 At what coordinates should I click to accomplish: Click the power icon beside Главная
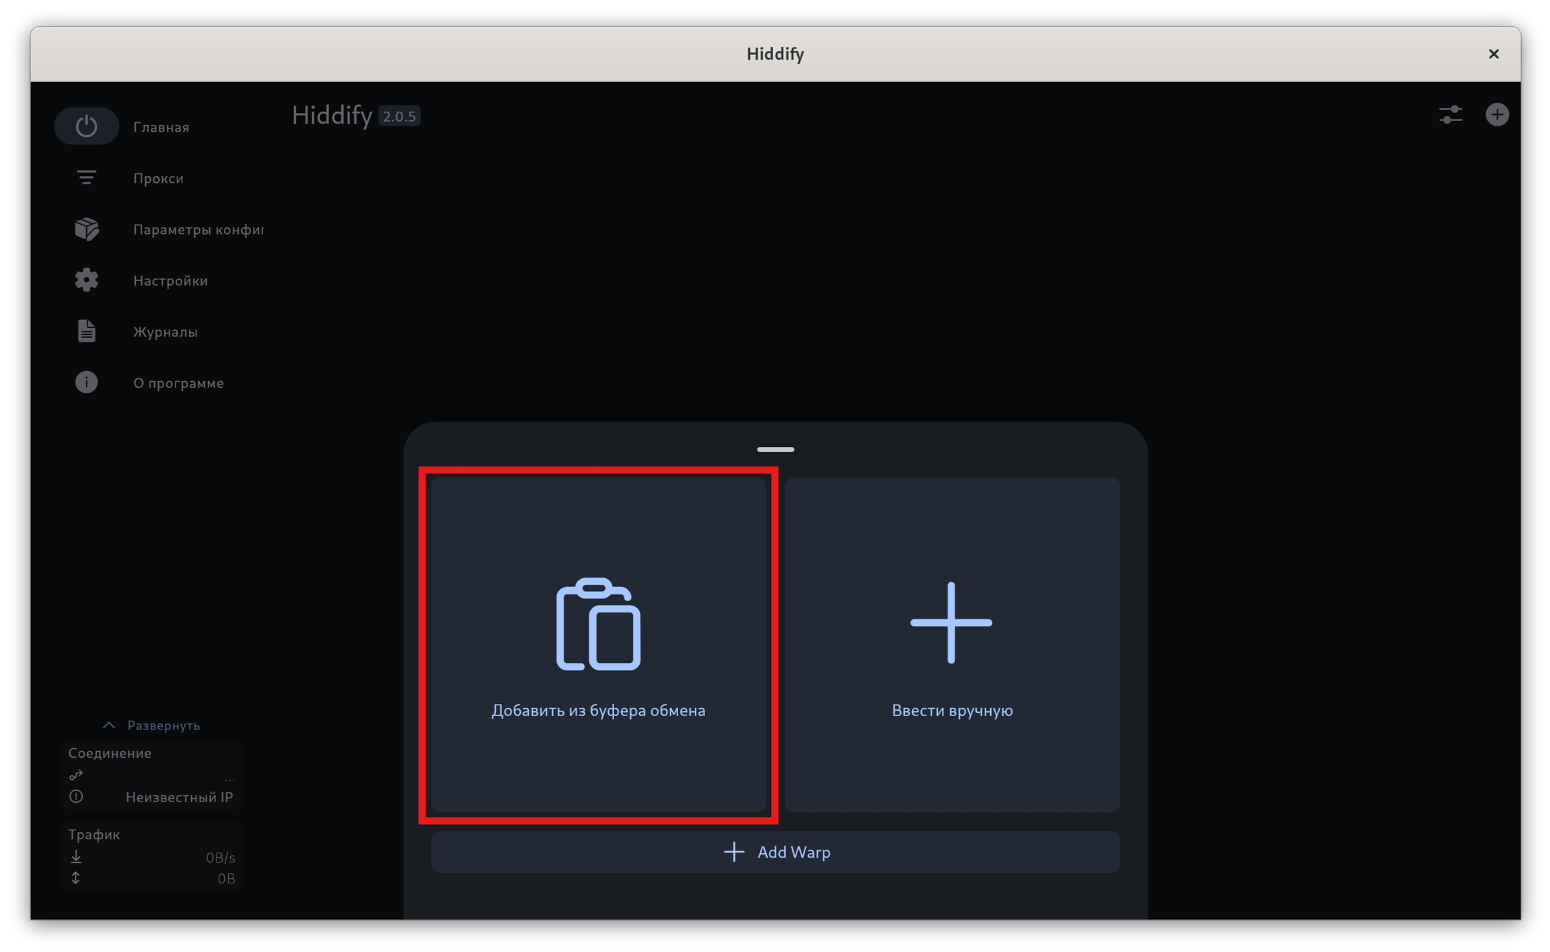click(86, 126)
